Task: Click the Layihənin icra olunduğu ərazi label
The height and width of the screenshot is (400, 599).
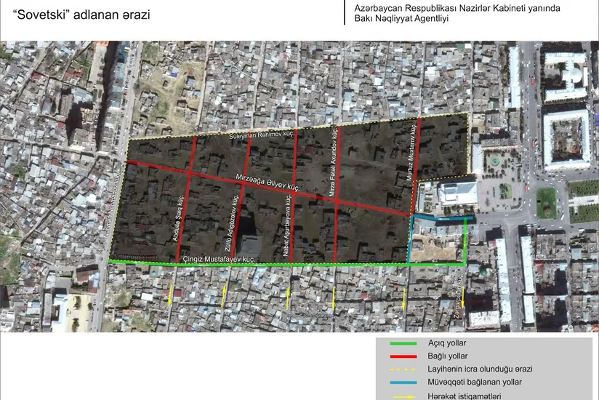Action: point(480,369)
